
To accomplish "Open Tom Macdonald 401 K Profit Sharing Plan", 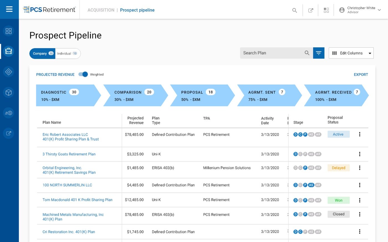I will (x=78, y=200).
